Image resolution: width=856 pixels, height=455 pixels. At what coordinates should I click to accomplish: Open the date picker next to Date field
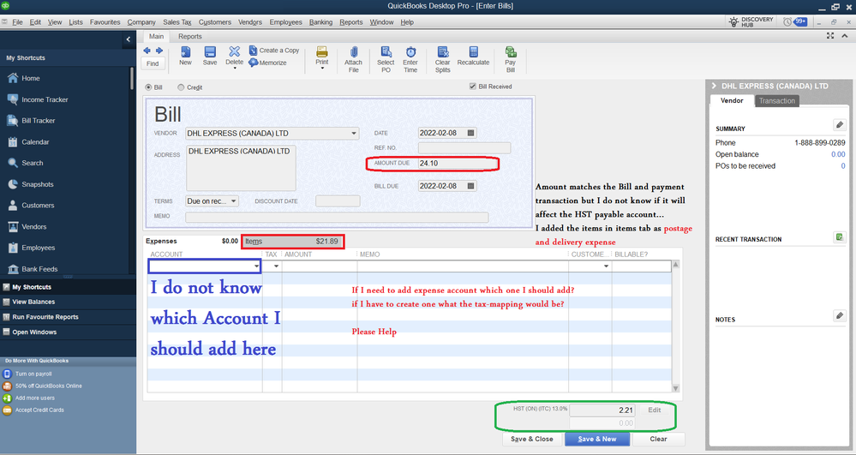(471, 133)
